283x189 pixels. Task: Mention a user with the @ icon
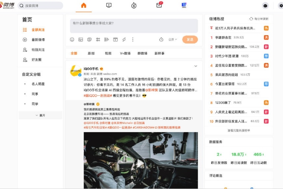click(89, 40)
